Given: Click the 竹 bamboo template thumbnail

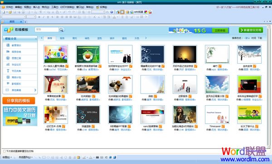Looking at the screenshot, I should (x=217, y=54).
